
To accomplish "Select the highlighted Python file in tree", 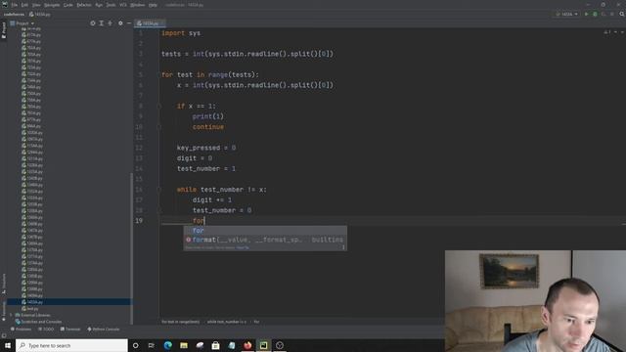I will coord(68,302).
